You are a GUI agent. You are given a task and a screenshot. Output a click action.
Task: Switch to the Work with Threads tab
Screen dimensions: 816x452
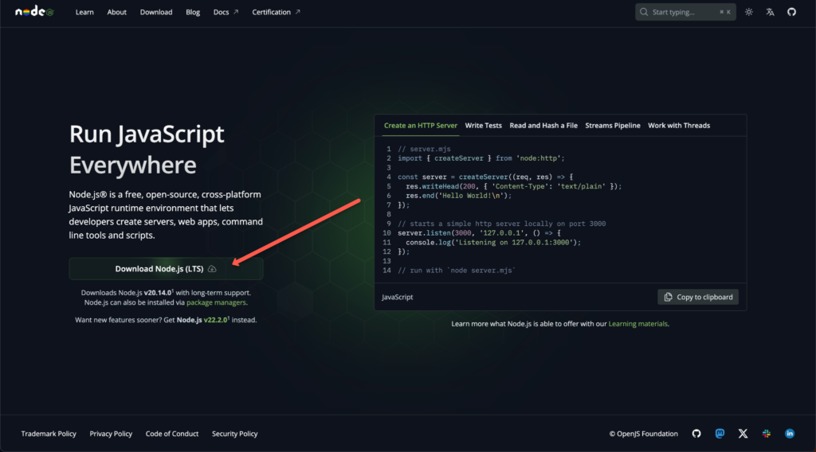coord(679,125)
